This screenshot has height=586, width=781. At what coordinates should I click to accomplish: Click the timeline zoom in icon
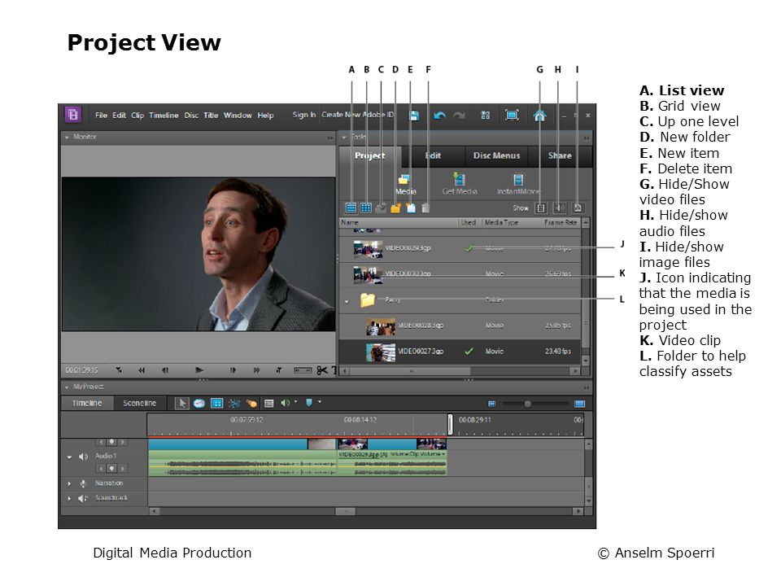[579, 404]
